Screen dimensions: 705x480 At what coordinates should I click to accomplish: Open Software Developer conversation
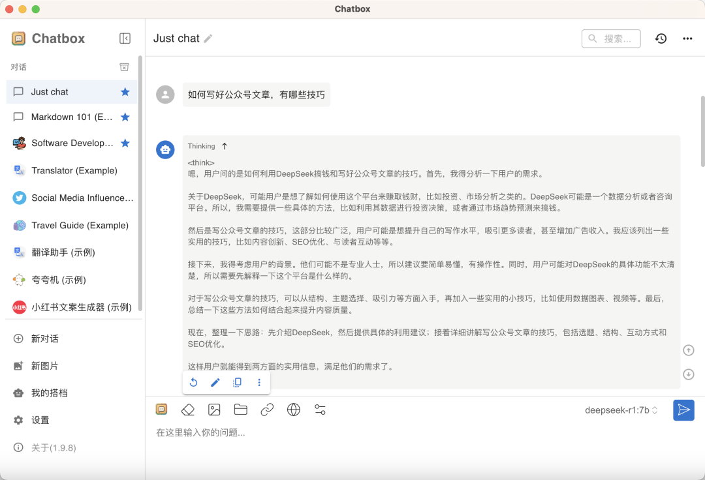(72, 143)
